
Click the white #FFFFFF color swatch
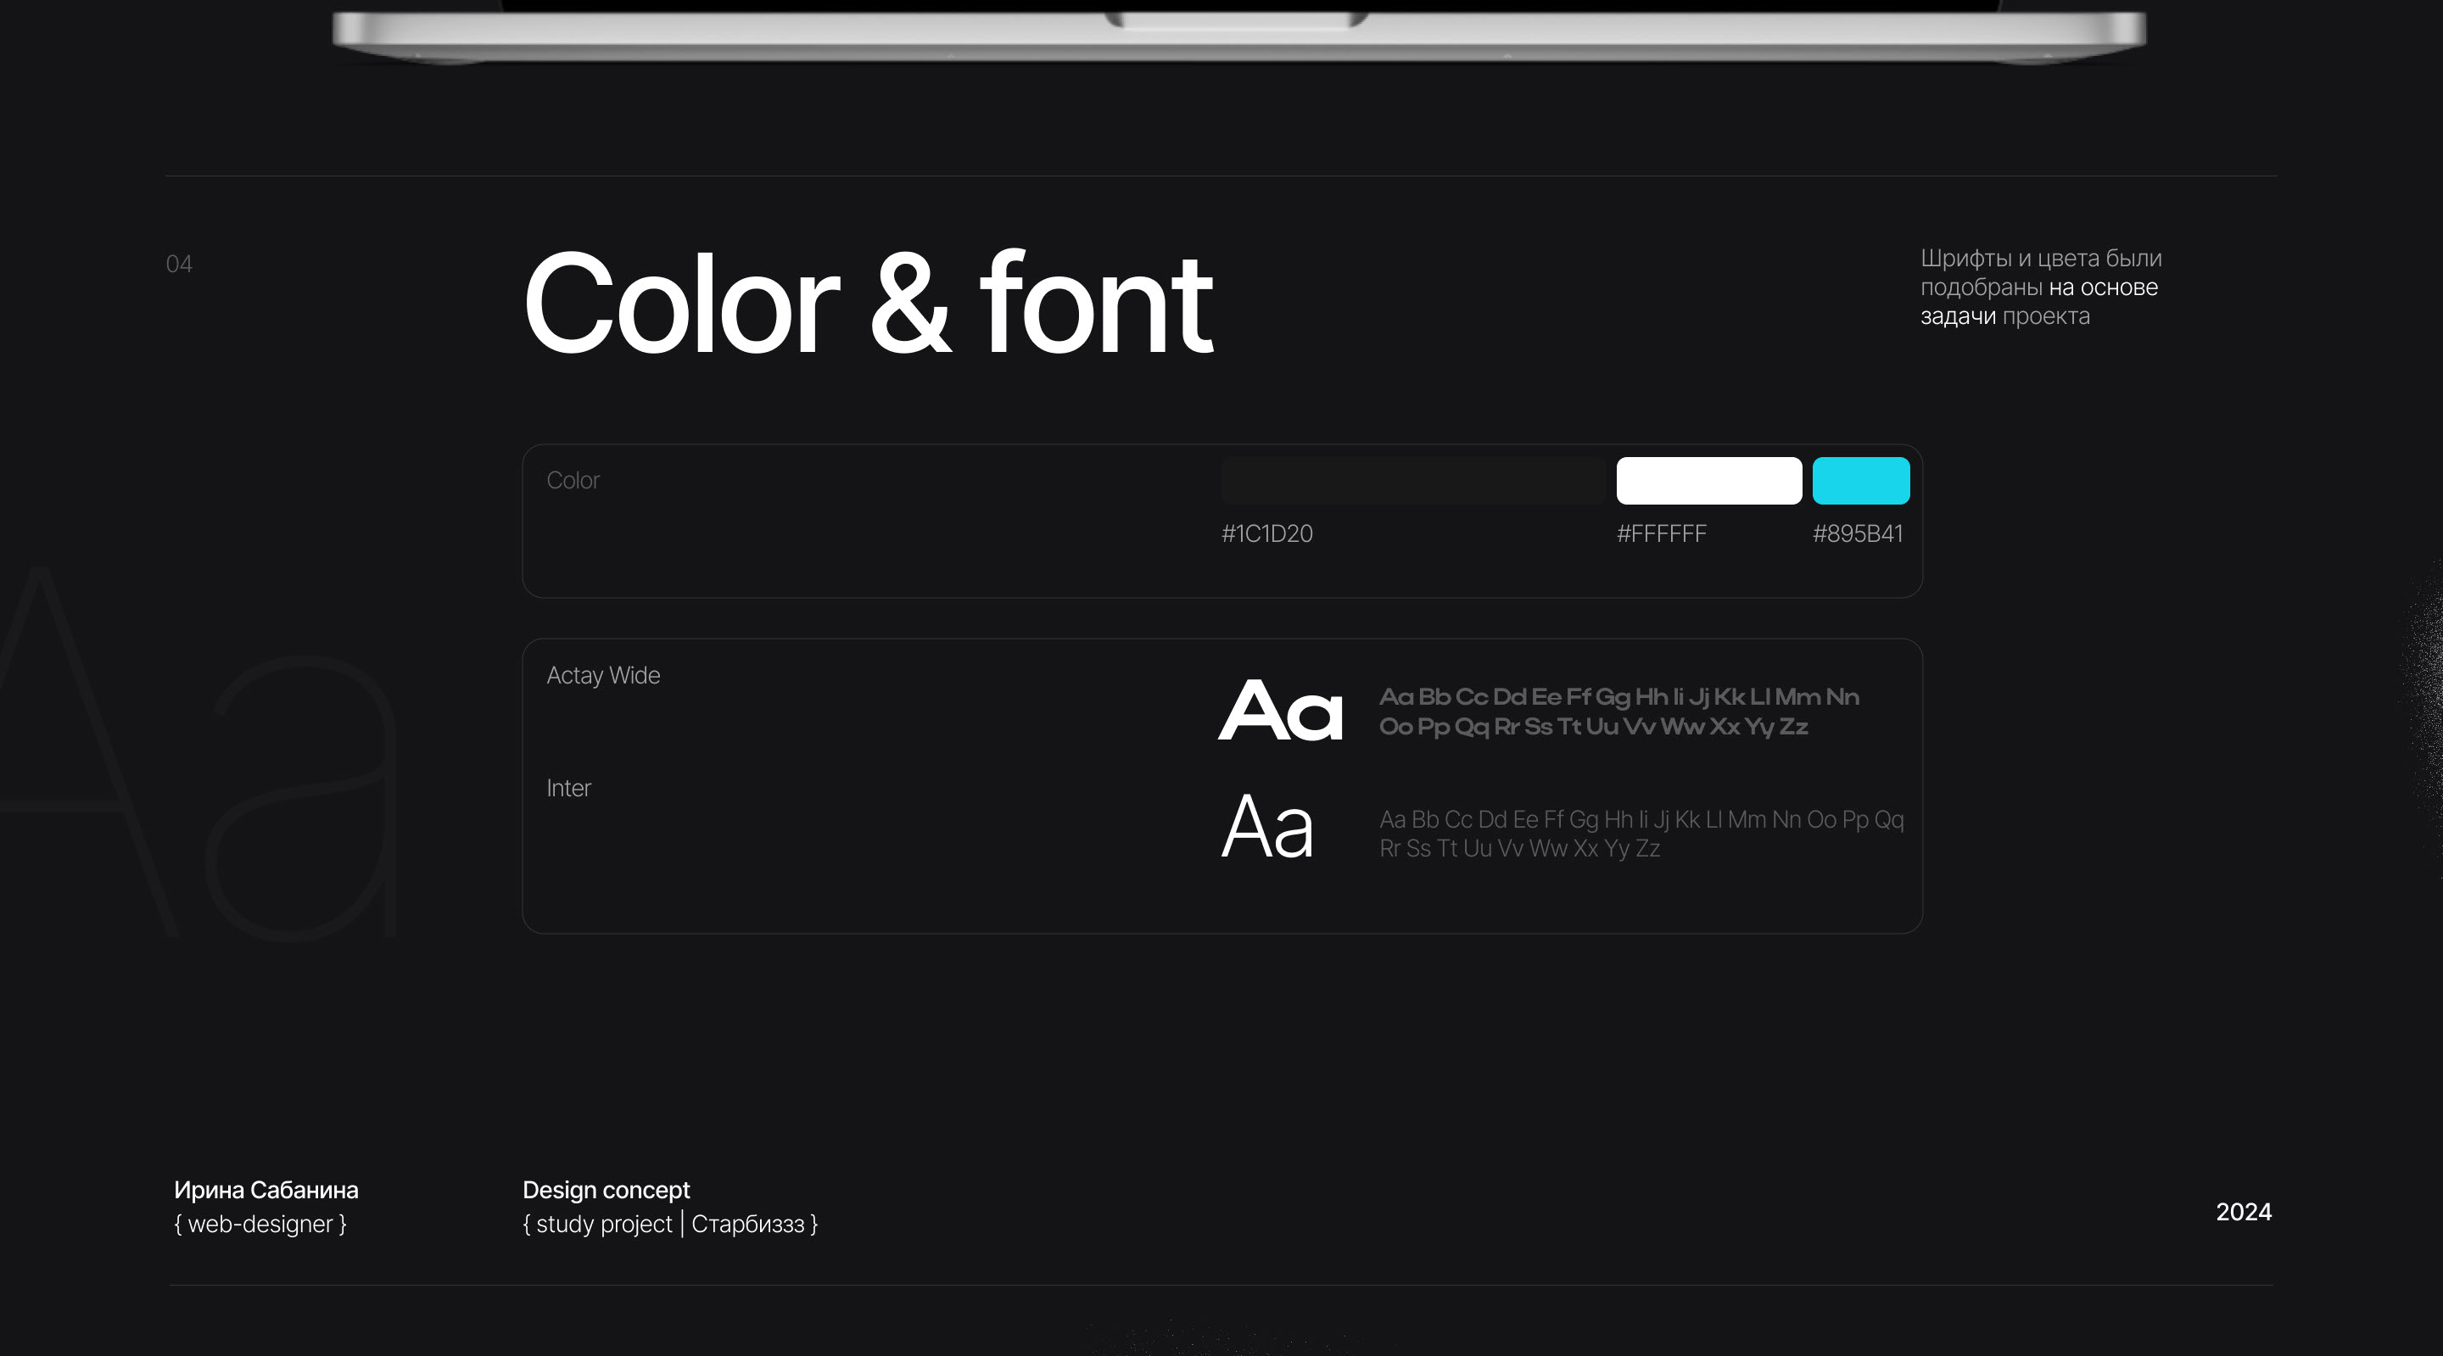click(x=1709, y=481)
